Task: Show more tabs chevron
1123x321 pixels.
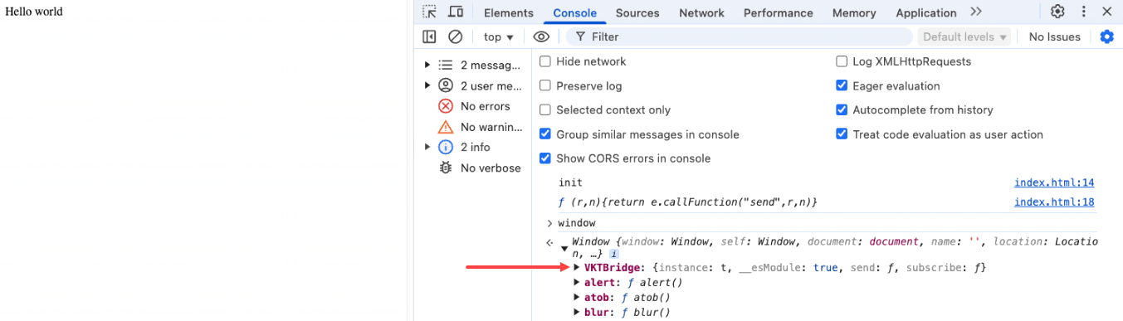Action: [x=976, y=12]
